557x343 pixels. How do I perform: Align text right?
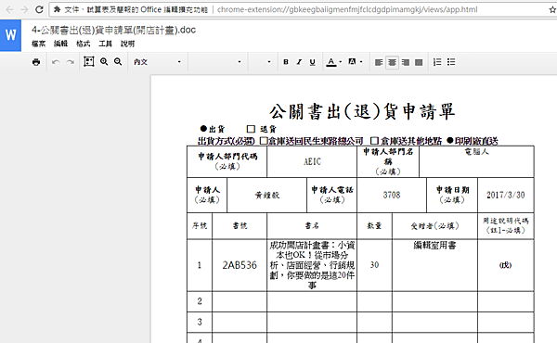click(406, 62)
